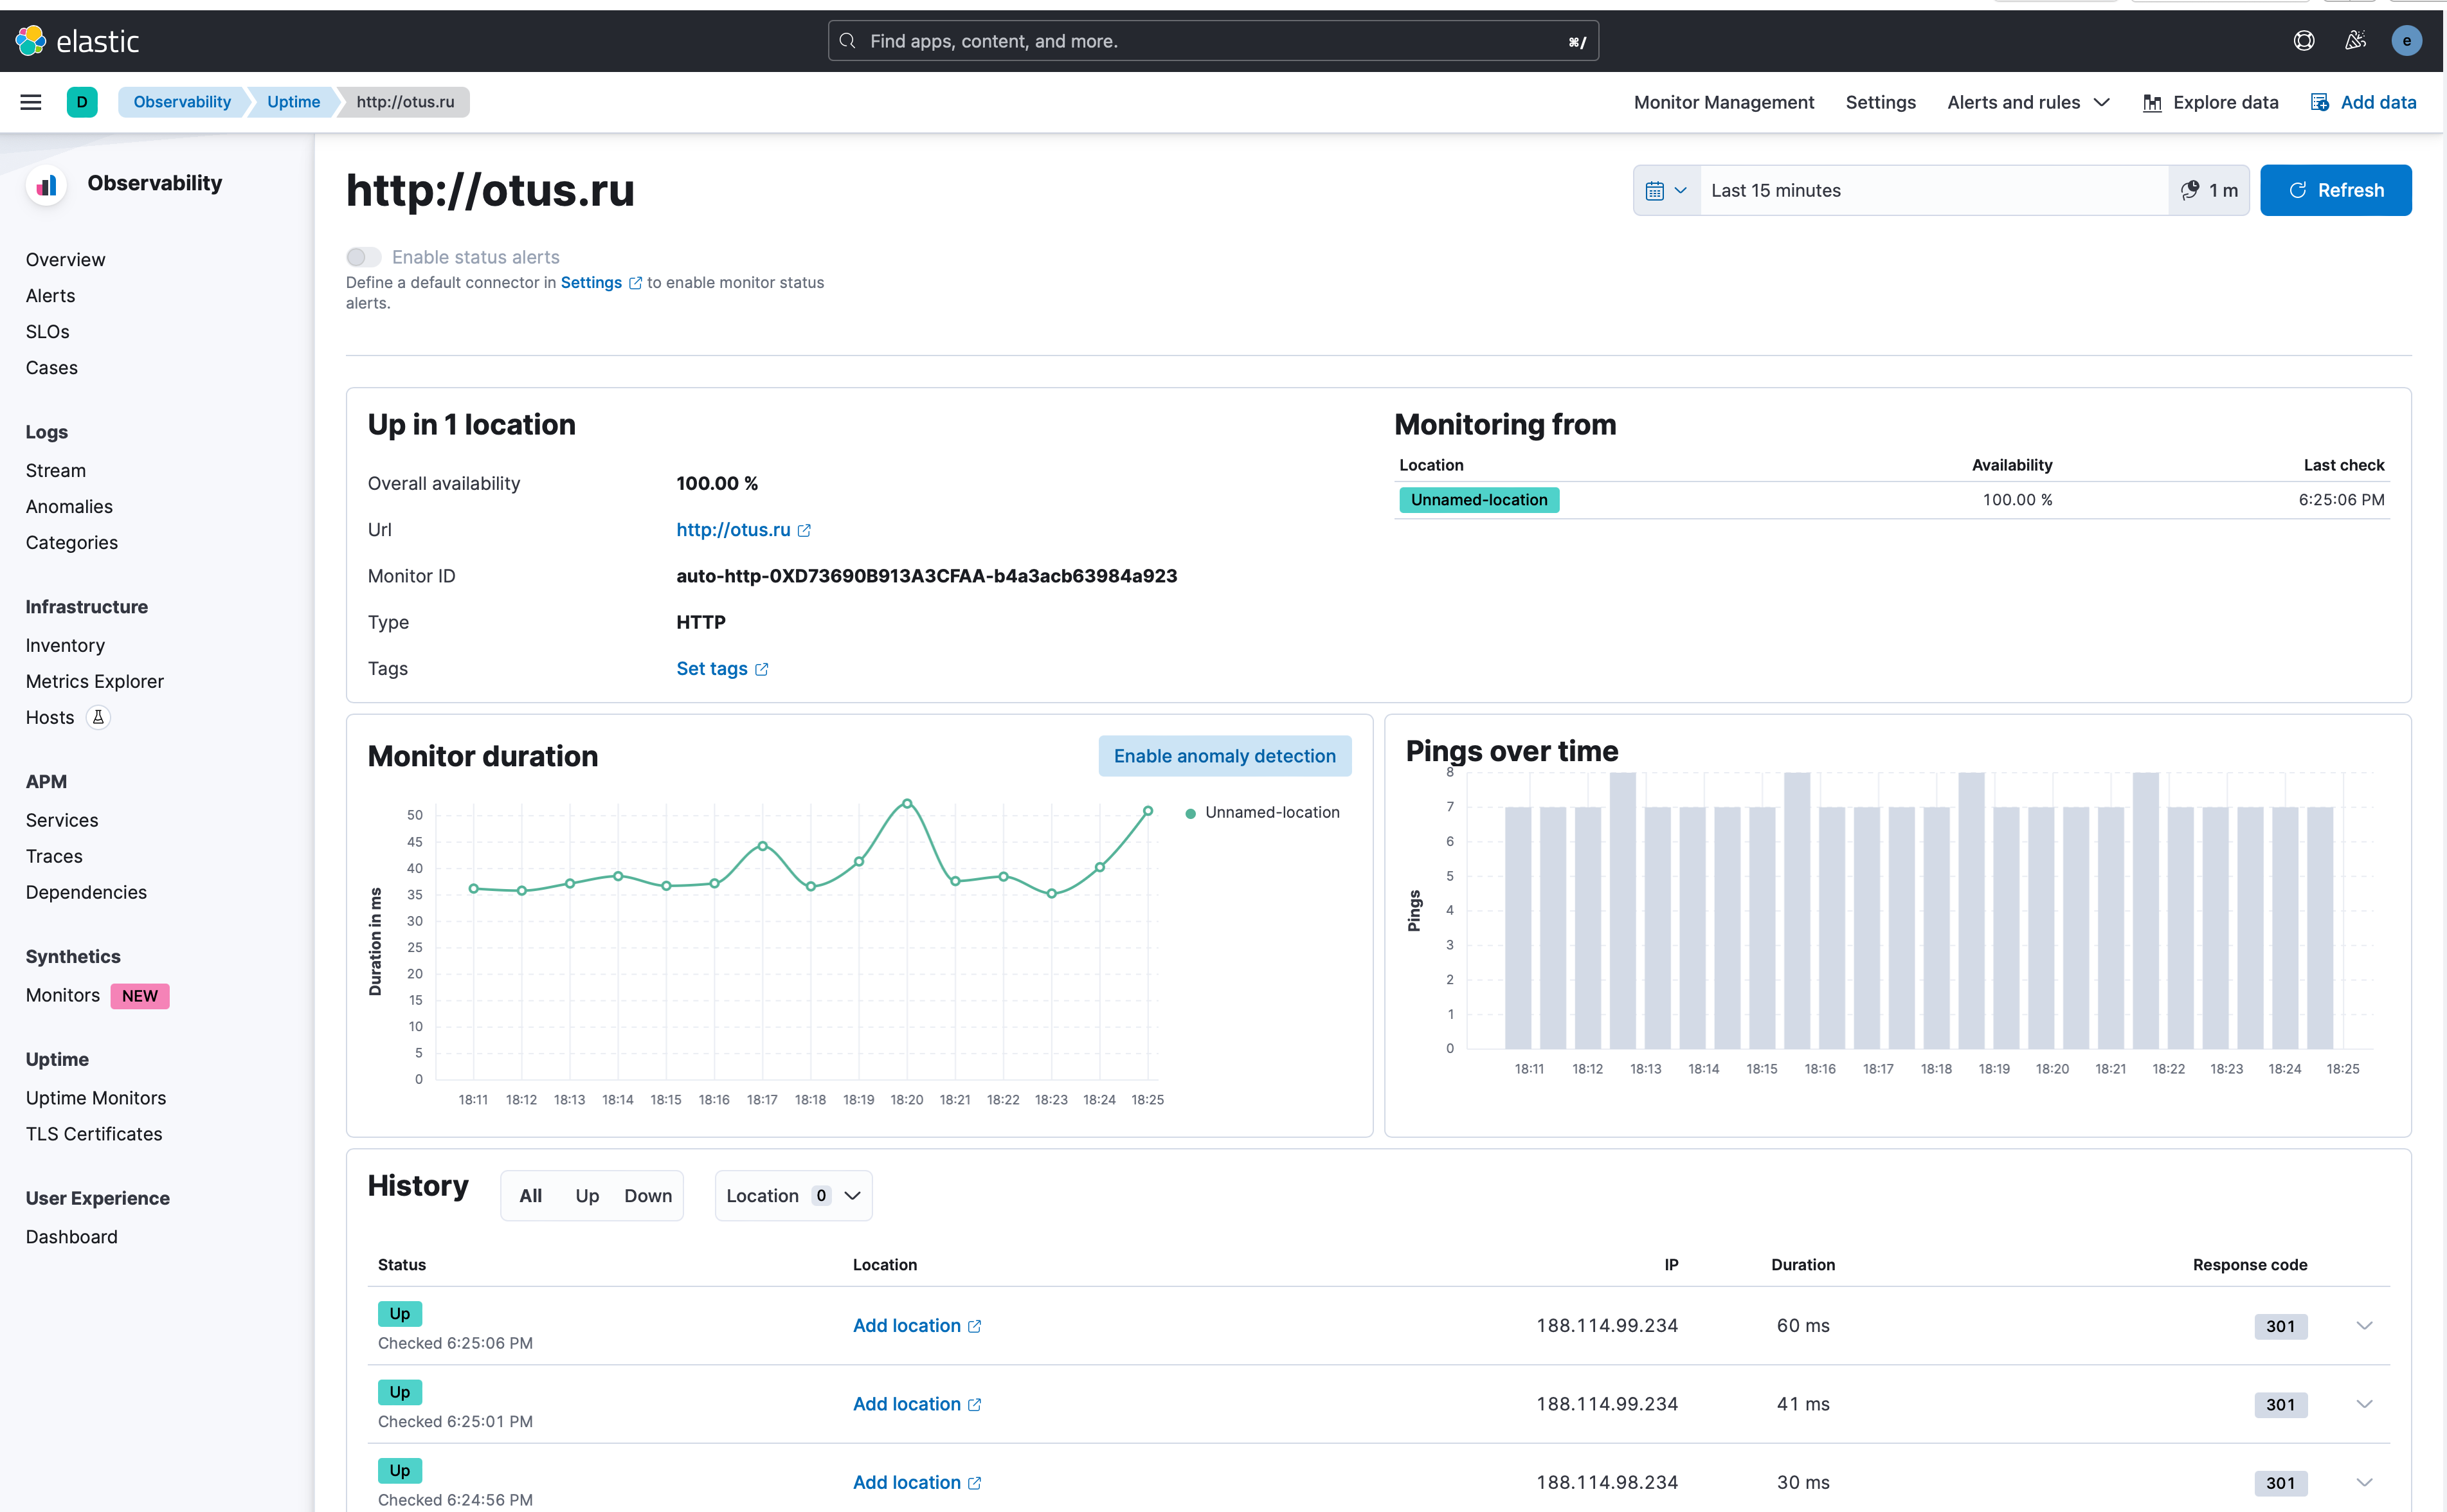Click the Hosts beta flask icon

(98, 717)
